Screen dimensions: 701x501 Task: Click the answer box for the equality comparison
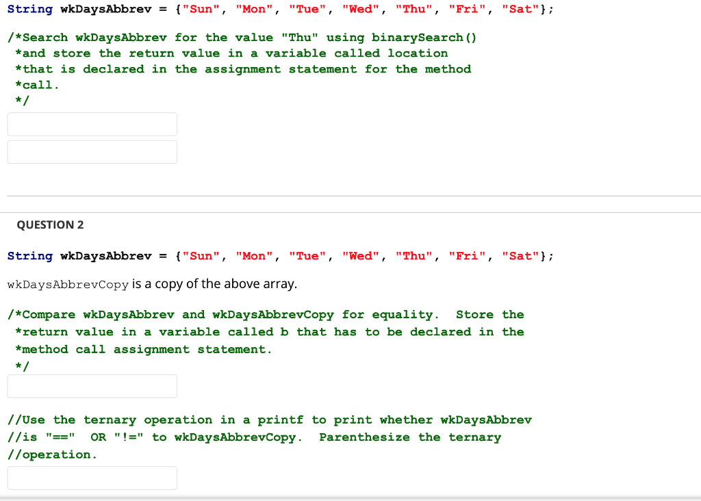[x=92, y=386]
